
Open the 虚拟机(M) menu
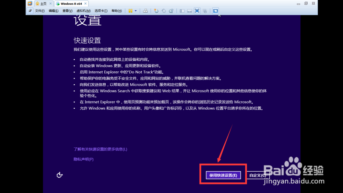[84, 11]
